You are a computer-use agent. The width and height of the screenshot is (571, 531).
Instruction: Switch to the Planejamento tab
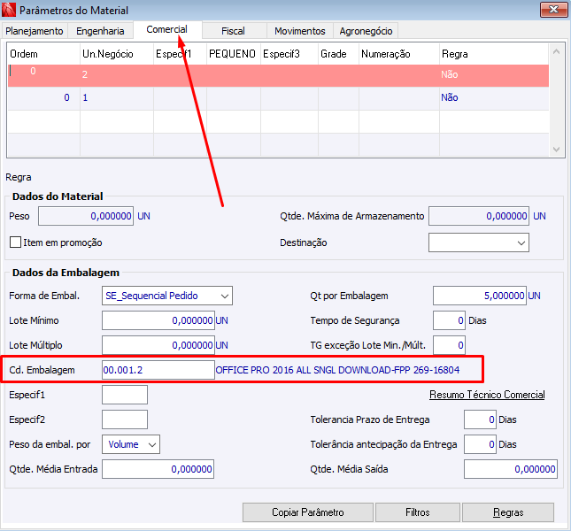(x=35, y=31)
